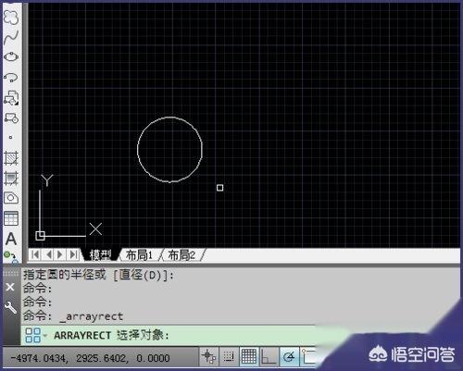Viewport: 463px width, 371px height.
Task: Select the Gradient fill tool
Action: click(11, 179)
